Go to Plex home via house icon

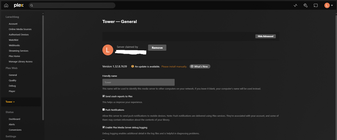click(x=6, y=6)
